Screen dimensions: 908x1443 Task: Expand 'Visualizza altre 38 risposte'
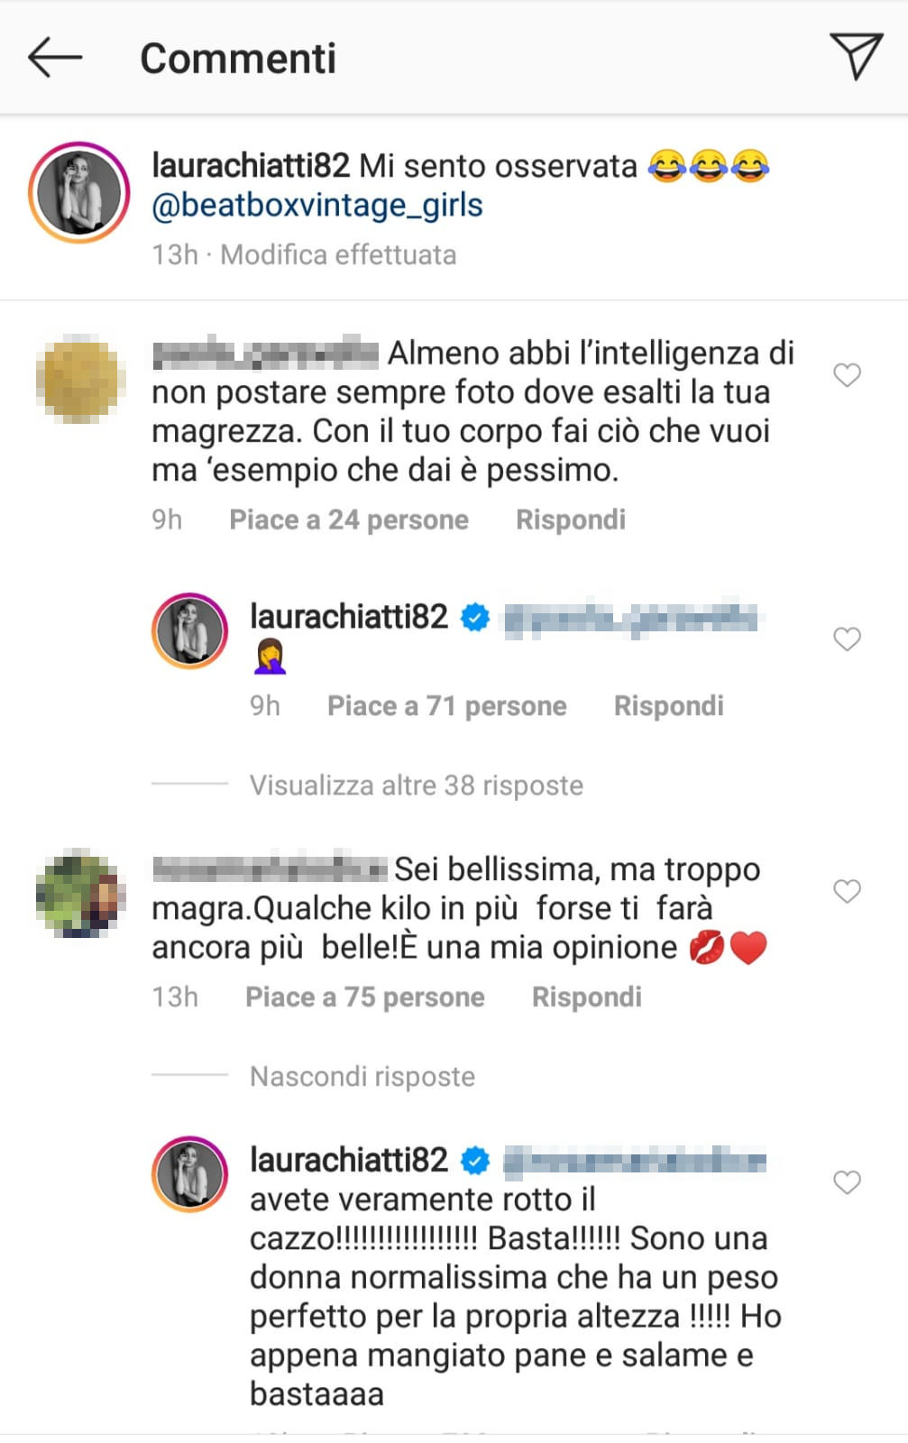[417, 786]
